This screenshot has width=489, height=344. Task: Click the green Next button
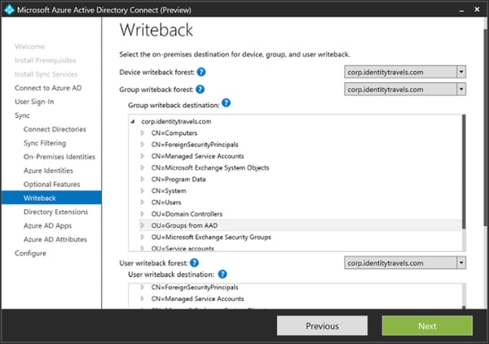point(427,326)
